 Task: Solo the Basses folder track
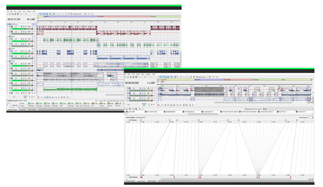34,37
